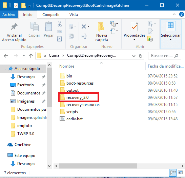Open the Delete options dropdown arrow

[88, 26]
